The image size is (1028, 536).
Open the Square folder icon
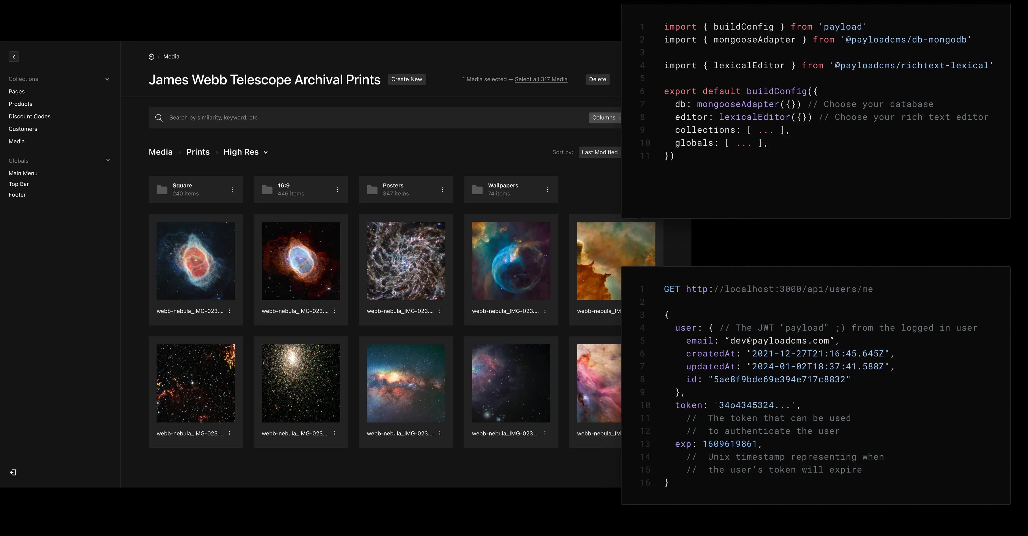pyautogui.click(x=162, y=190)
